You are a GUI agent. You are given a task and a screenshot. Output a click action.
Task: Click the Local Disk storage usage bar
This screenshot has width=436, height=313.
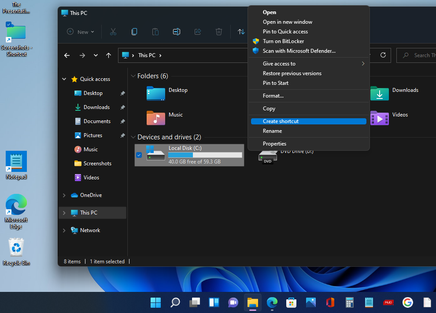205,156
